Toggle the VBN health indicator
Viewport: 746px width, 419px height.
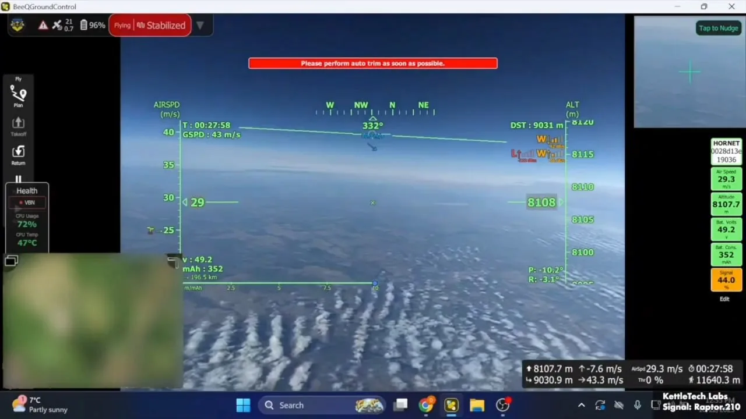[x=27, y=203]
